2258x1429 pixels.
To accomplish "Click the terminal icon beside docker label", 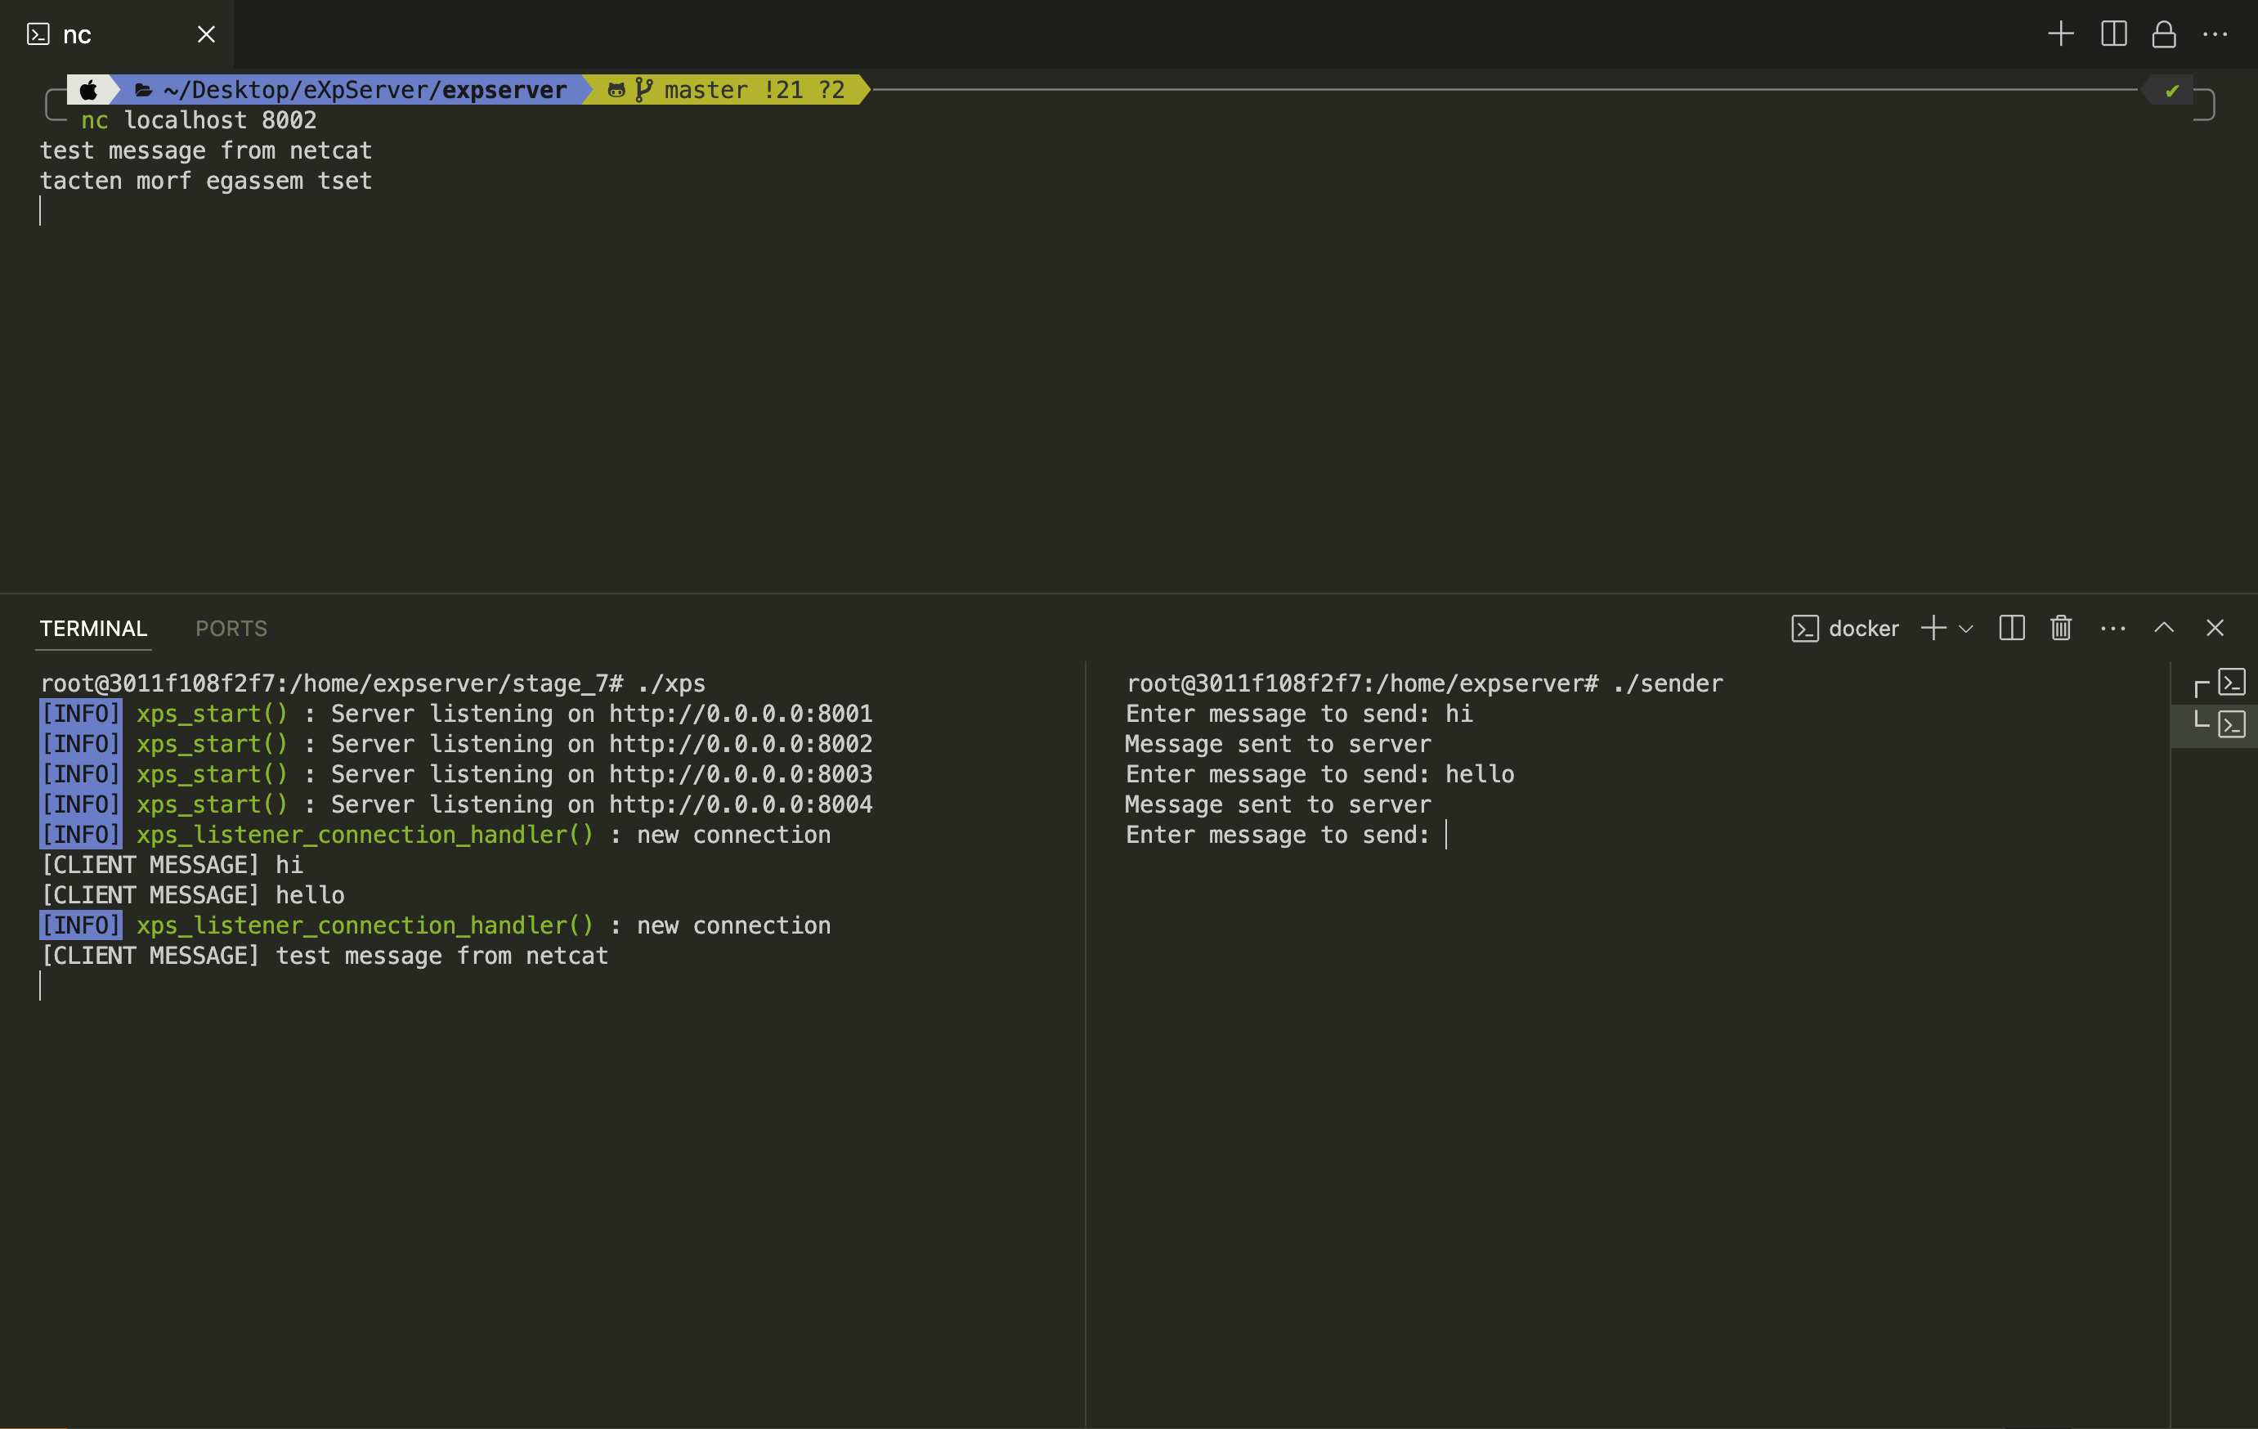I will (1804, 628).
